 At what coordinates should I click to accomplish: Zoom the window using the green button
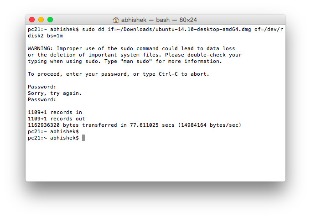(x=50, y=20)
